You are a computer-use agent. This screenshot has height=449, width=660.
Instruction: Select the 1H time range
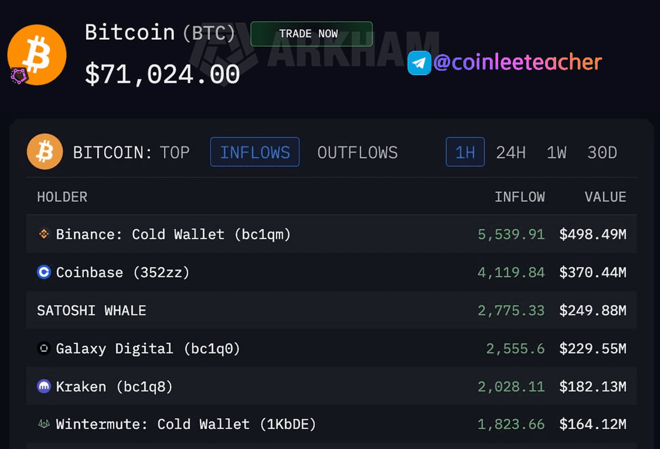(x=465, y=152)
